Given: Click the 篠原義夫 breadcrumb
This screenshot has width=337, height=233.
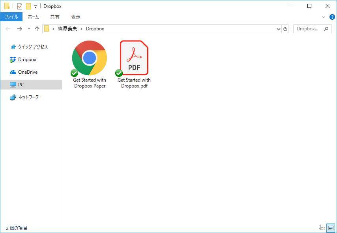Looking at the screenshot, I should pos(67,29).
